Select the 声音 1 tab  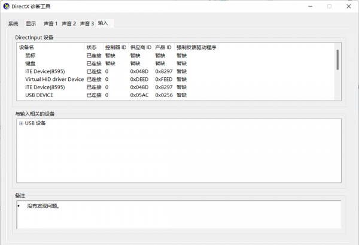(x=50, y=23)
